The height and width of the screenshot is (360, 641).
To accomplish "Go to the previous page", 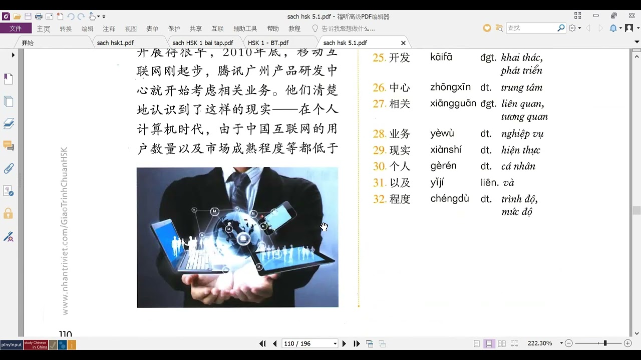I will [275, 343].
